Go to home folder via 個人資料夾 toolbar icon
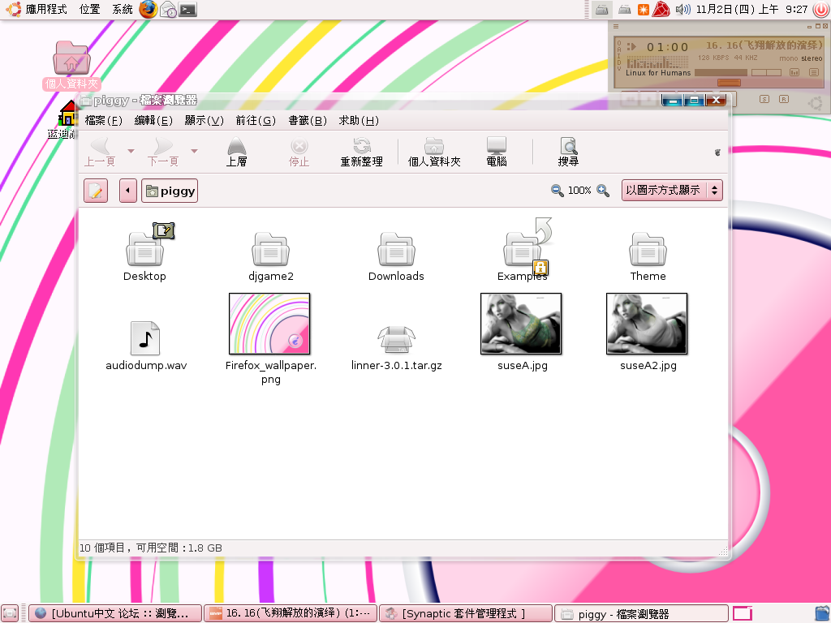This screenshot has width=831, height=623. [434, 152]
